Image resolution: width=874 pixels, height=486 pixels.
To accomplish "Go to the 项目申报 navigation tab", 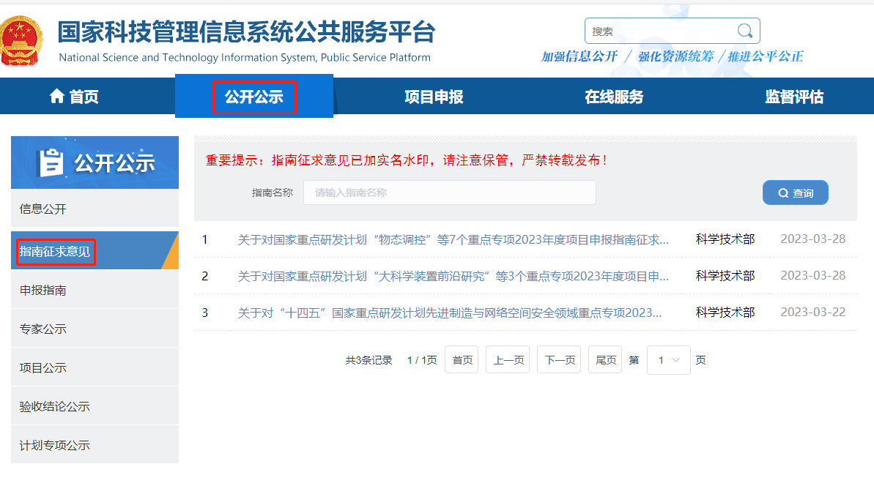I will pos(434,97).
